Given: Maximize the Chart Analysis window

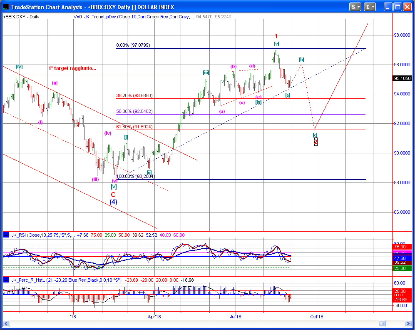Looking at the screenshot, I should (x=398, y=7).
